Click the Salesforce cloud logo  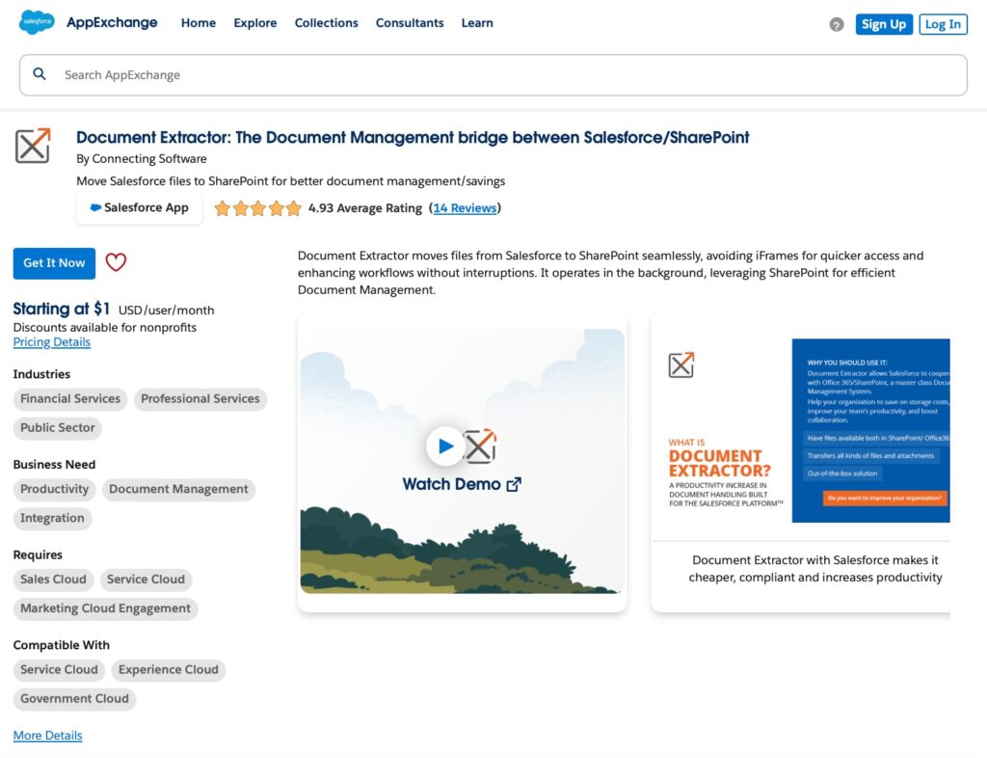point(37,22)
